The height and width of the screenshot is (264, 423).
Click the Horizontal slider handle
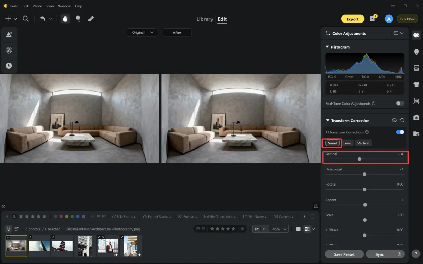point(364,174)
